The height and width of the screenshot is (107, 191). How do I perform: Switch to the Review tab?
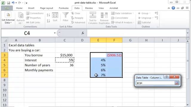pos(89,8)
